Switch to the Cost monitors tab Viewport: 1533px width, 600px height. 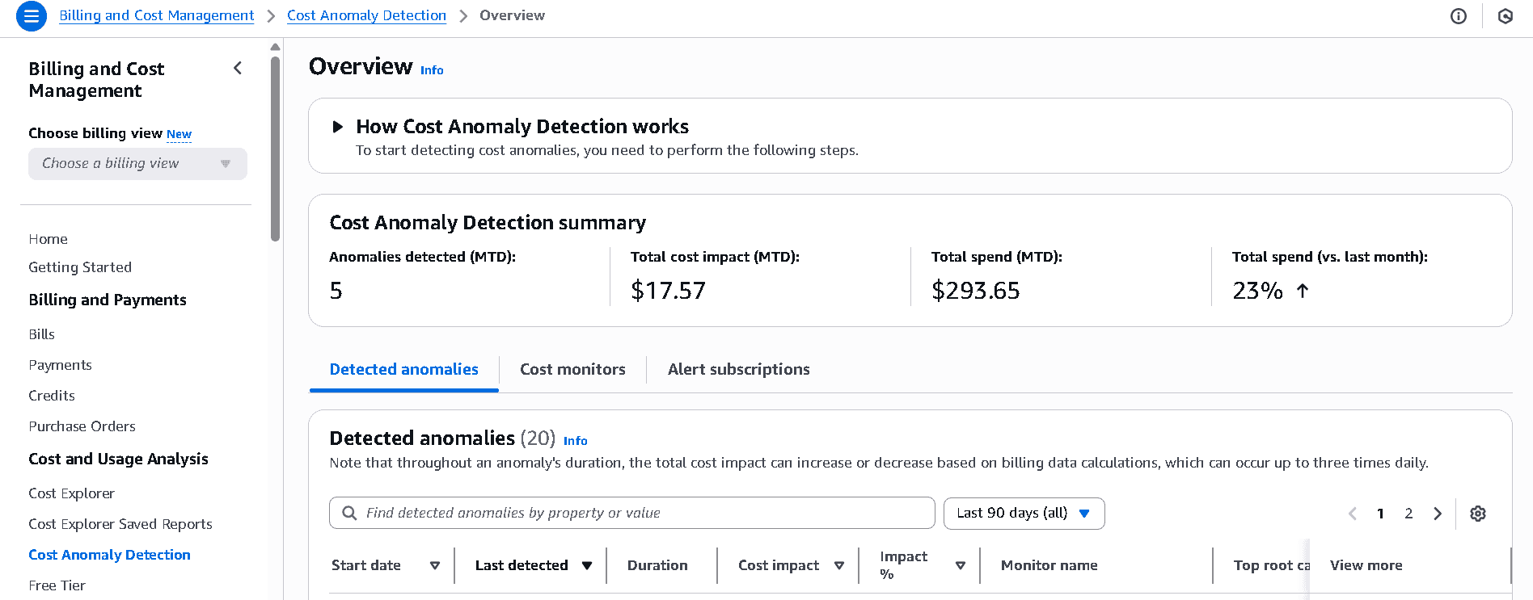click(x=572, y=369)
